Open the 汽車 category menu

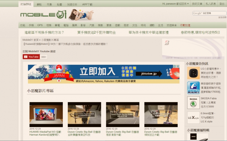click(92, 25)
